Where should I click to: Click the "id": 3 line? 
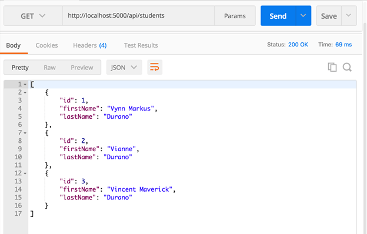point(74,181)
